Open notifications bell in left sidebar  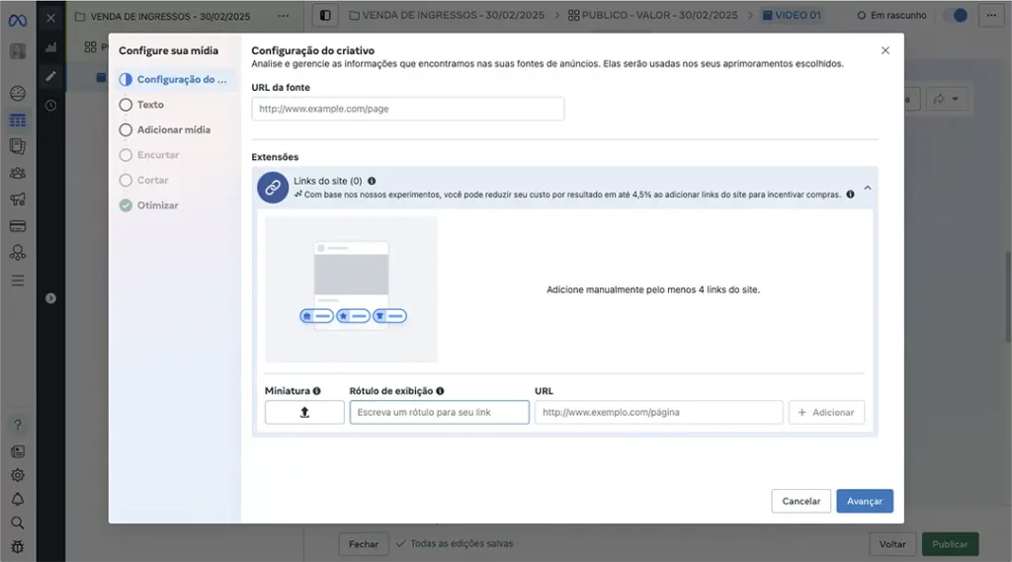pos(18,499)
